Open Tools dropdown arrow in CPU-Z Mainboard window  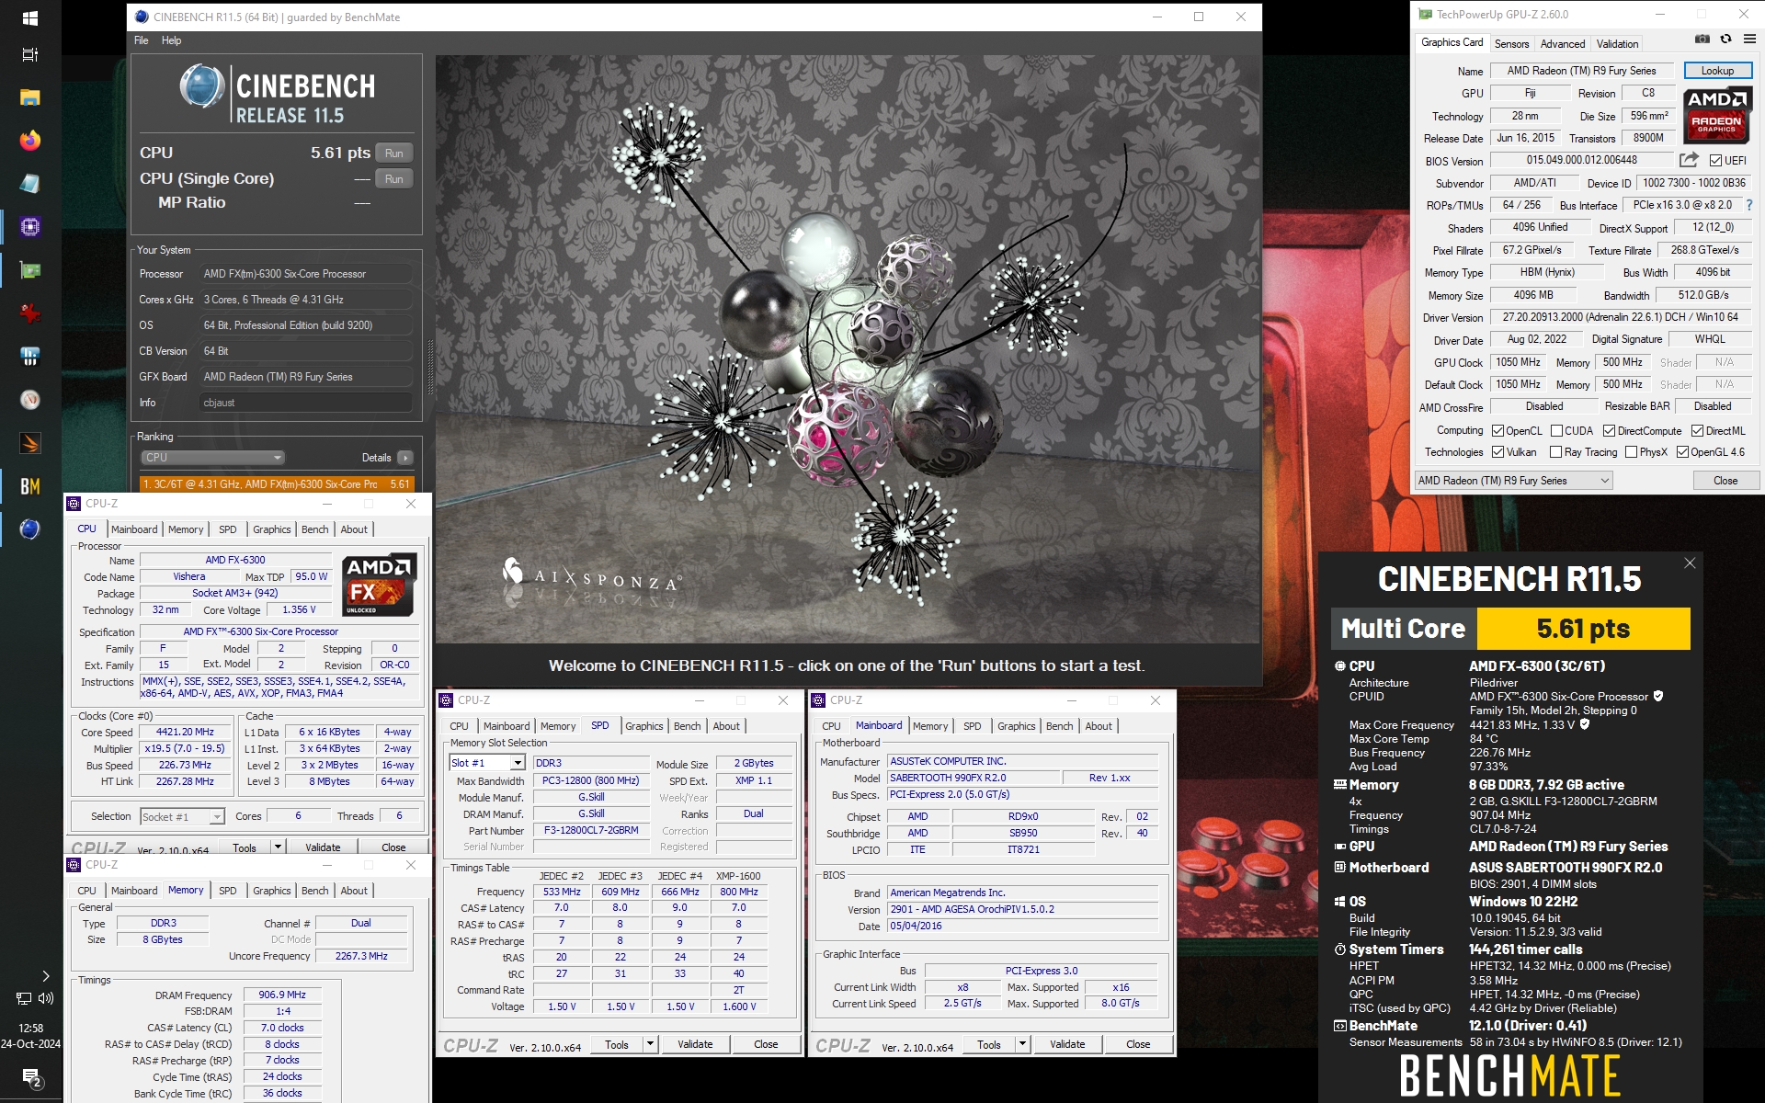click(x=1022, y=1044)
